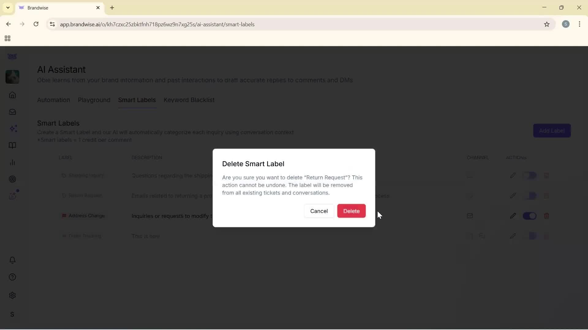Expand the browser tab search chevron
588x330 pixels.
click(7, 8)
